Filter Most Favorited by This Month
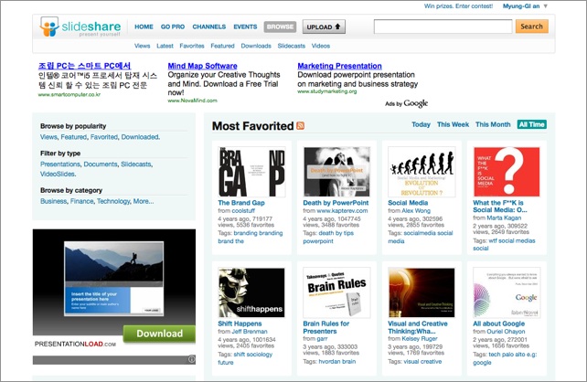Image resolution: width=587 pixels, height=382 pixels. [493, 124]
